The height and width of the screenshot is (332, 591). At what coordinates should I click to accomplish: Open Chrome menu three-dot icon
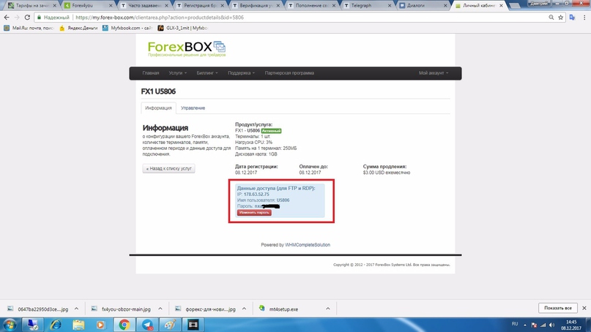[x=584, y=18]
